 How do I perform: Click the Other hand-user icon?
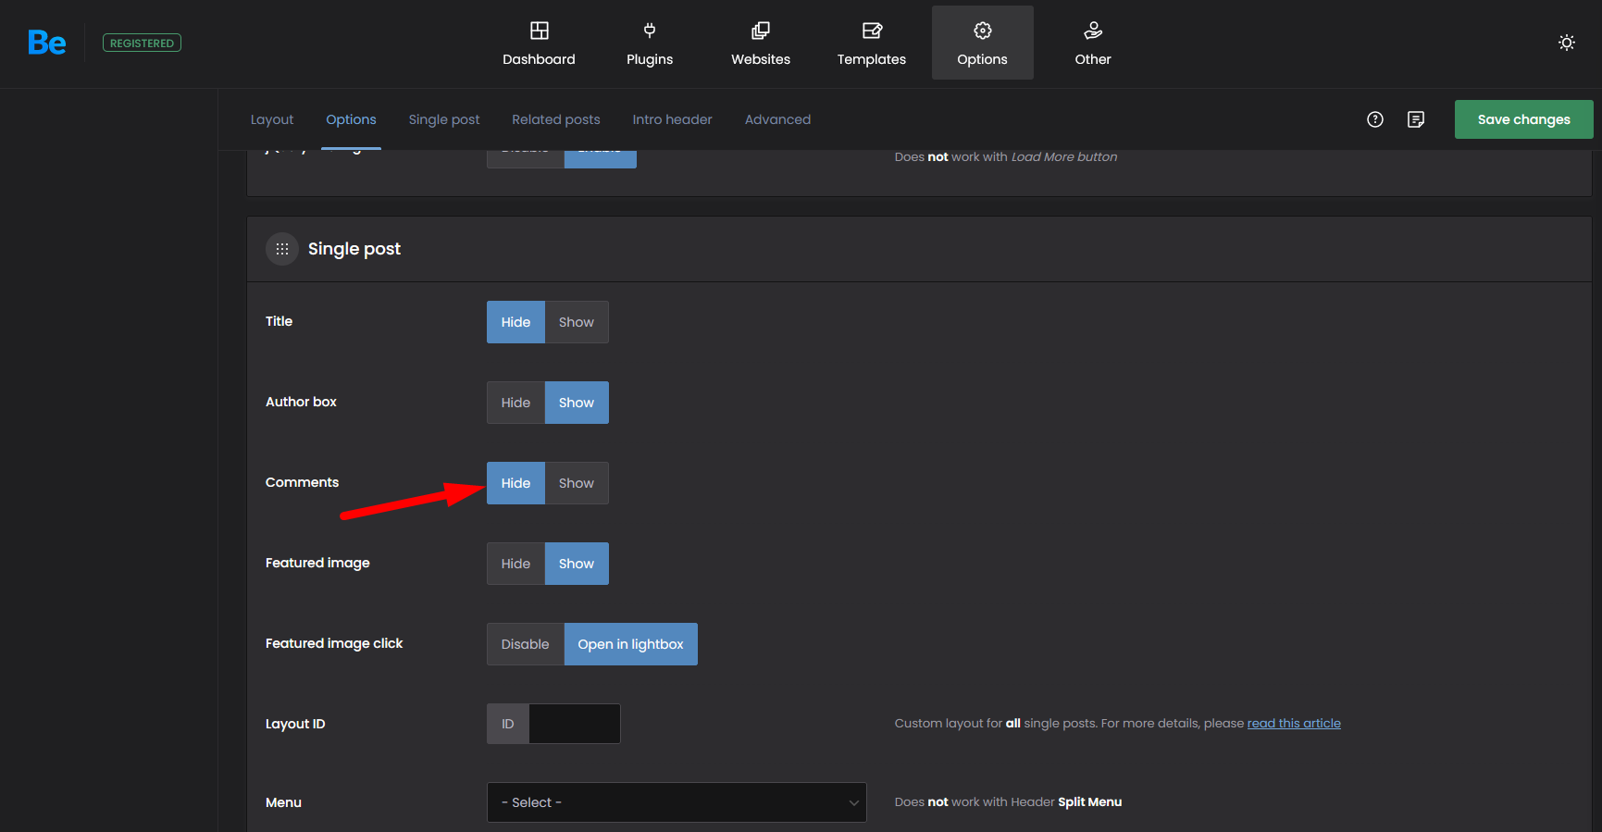(1093, 31)
